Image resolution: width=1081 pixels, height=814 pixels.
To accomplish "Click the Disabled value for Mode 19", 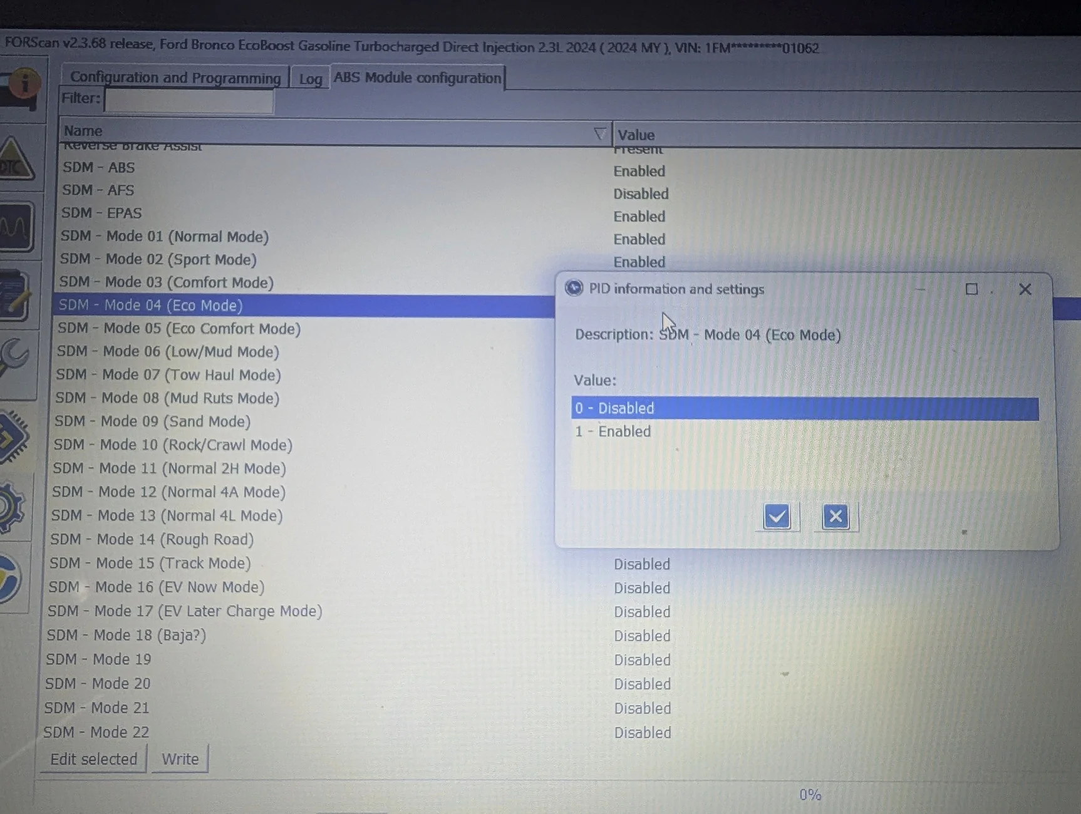I will coord(643,660).
